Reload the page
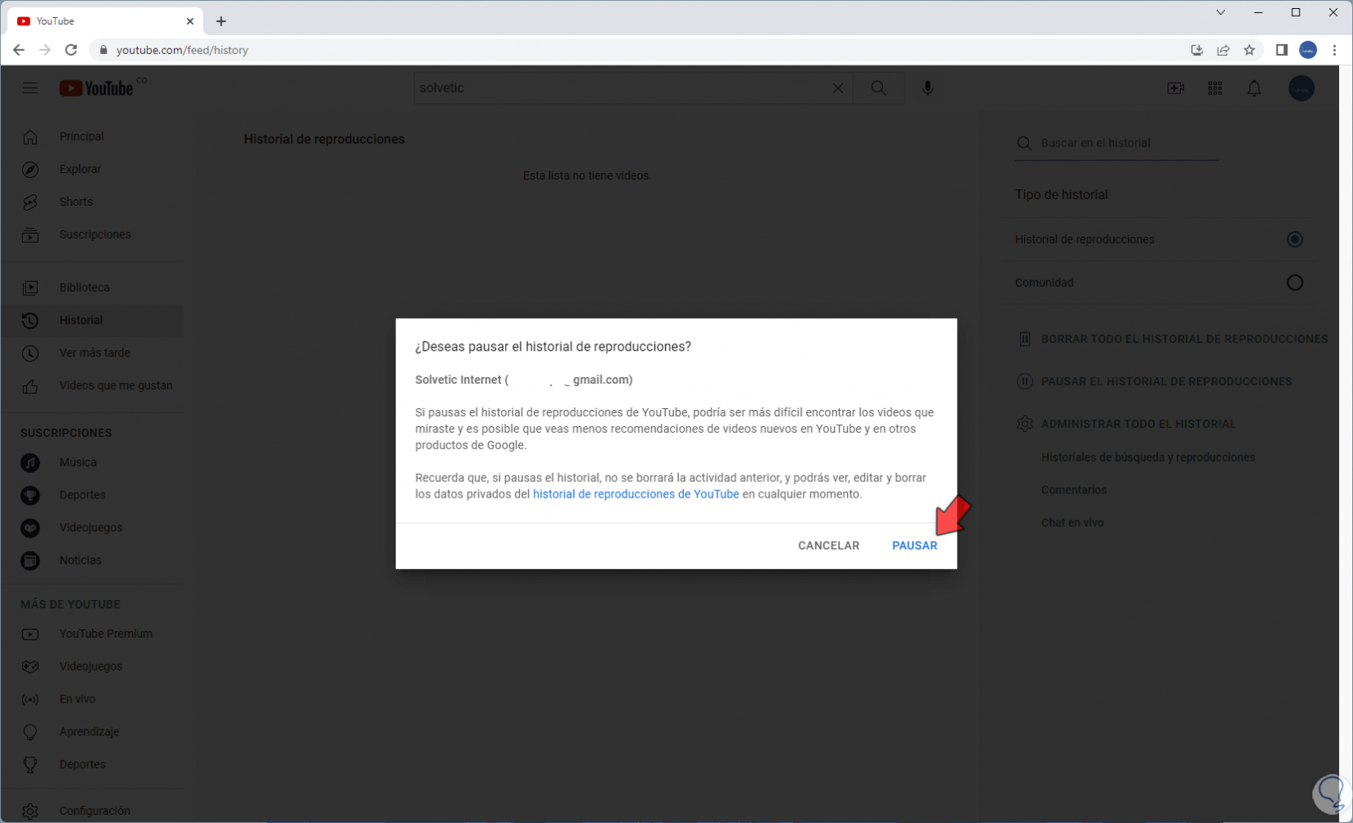This screenshot has width=1353, height=823. click(x=71, y=50)
